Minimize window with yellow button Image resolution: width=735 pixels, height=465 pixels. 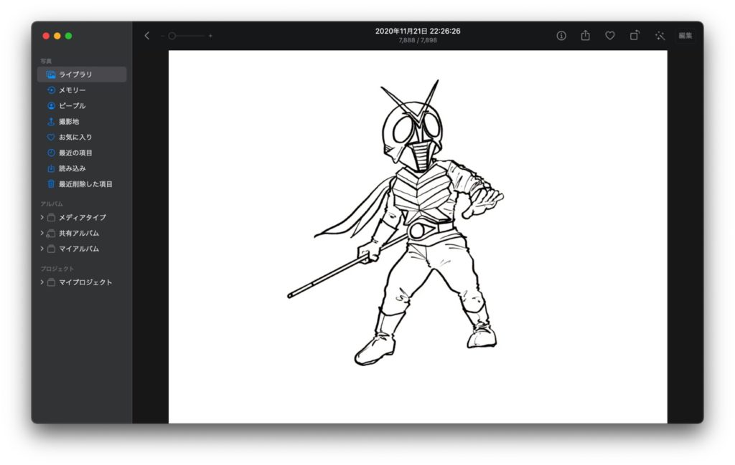[57, 36]
